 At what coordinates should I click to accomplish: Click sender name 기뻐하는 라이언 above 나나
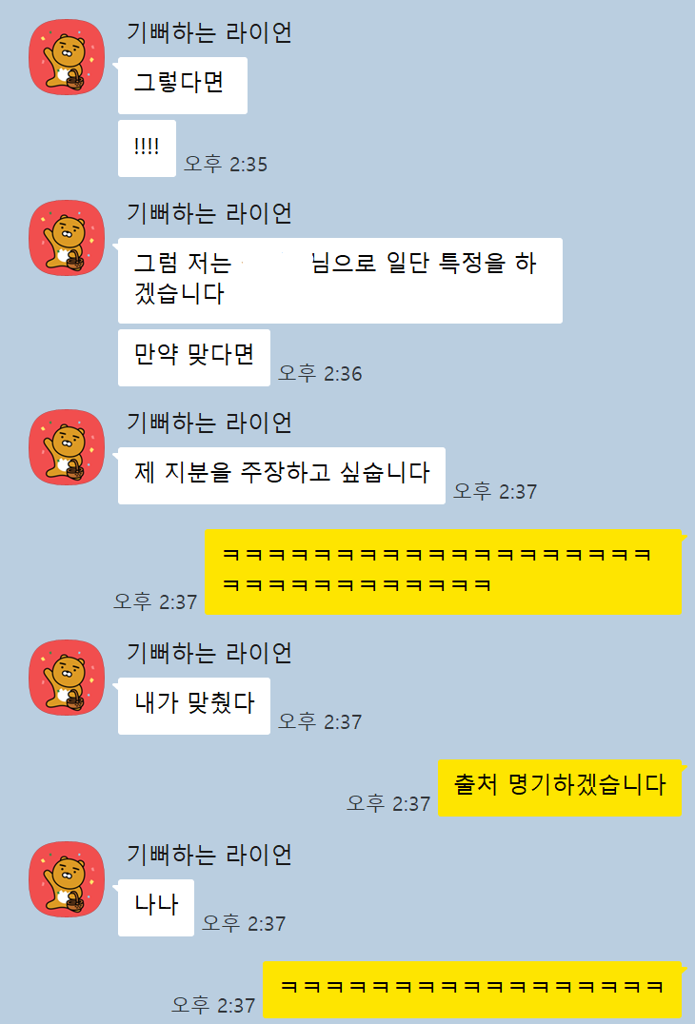pos(209,854)
